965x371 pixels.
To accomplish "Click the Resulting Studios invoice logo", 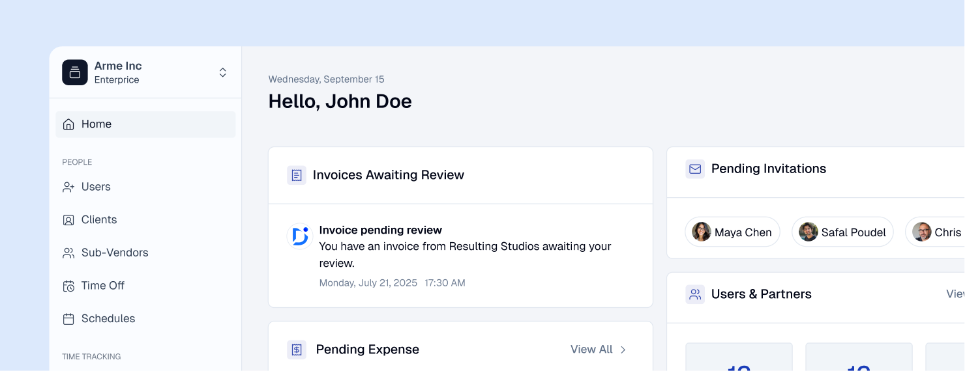I will 300,236.
